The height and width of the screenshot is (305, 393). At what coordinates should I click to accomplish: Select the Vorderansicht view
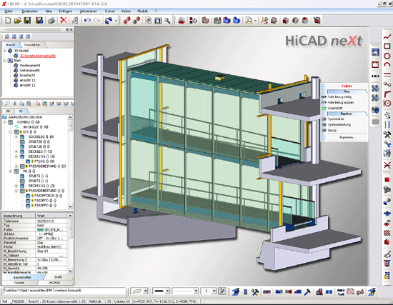(x=30, y=66)
